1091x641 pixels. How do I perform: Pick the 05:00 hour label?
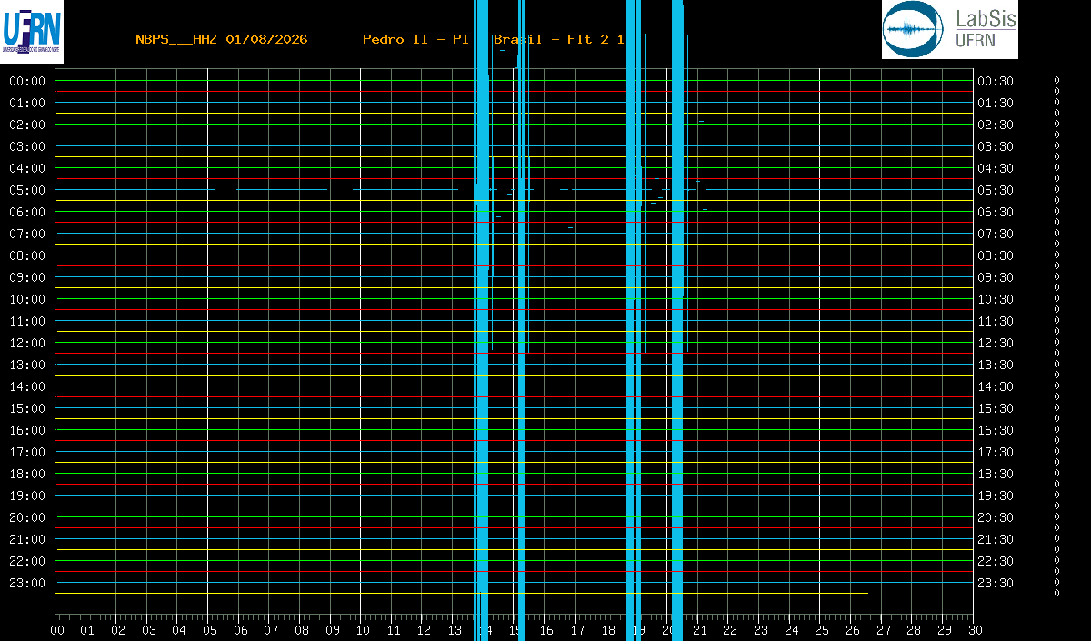27,190
